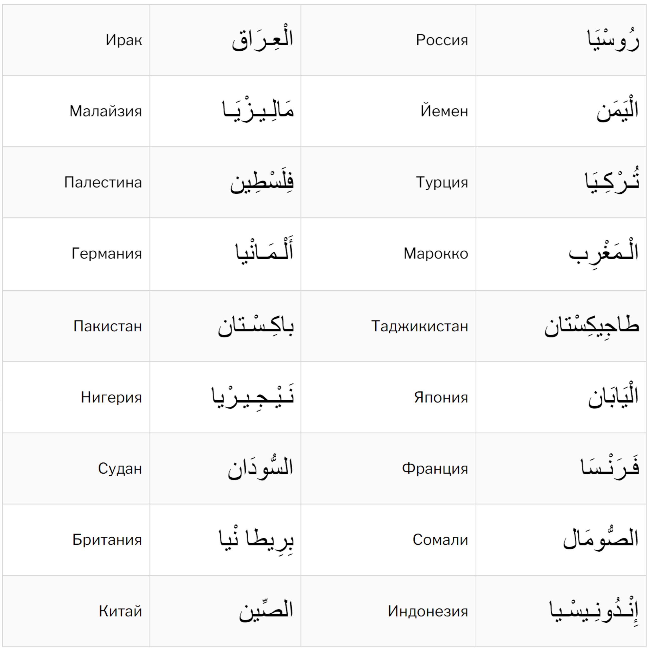
Task: Click the word Нигерия
Action: (111, 397)
